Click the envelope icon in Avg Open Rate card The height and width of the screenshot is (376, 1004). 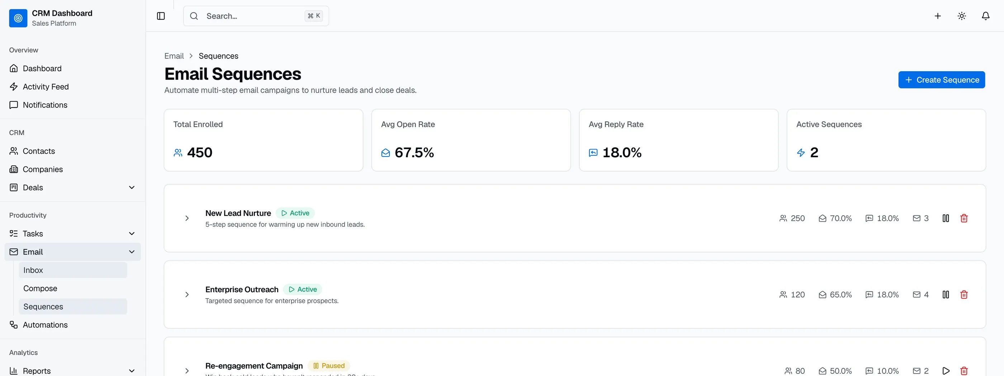pos(385,153)
